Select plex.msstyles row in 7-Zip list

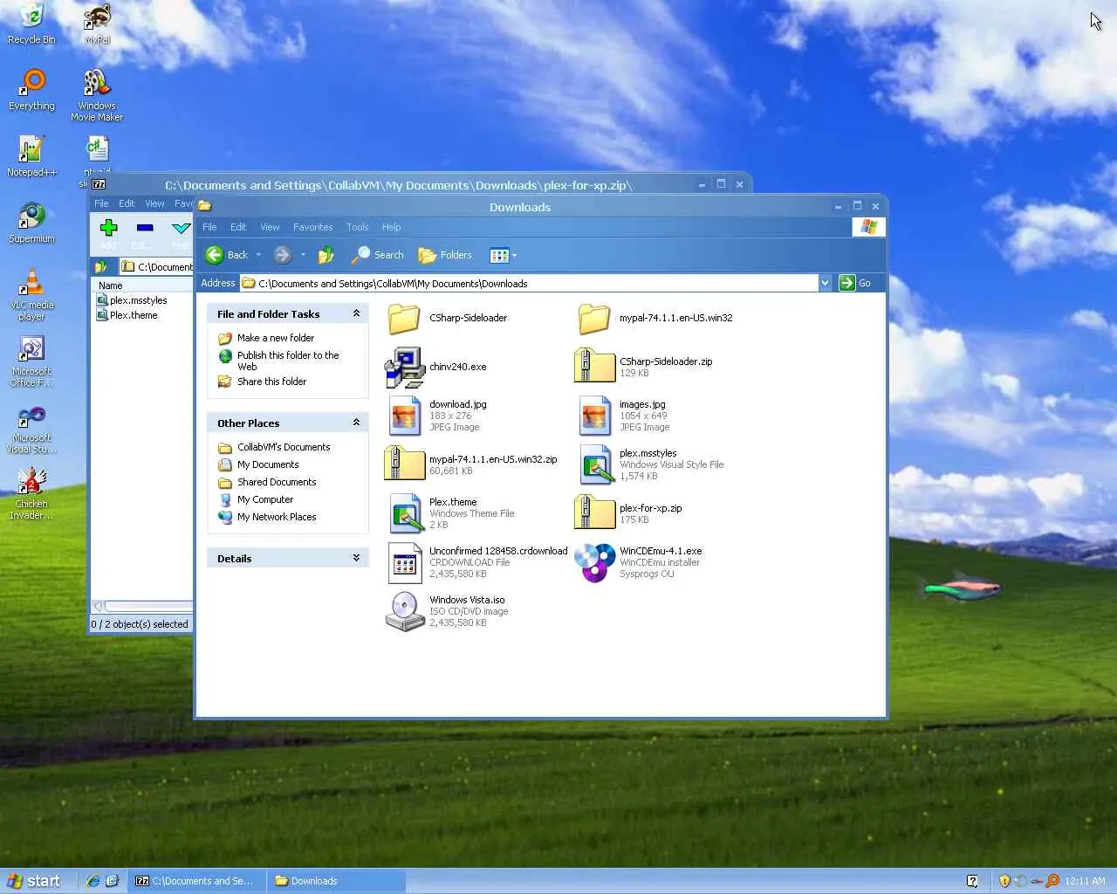pos(139,300)
